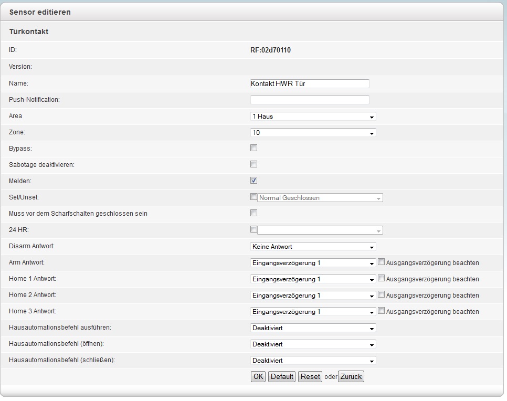
Task: Open Home 1 Antwort dropdown
Action: (x=313, y=279)
